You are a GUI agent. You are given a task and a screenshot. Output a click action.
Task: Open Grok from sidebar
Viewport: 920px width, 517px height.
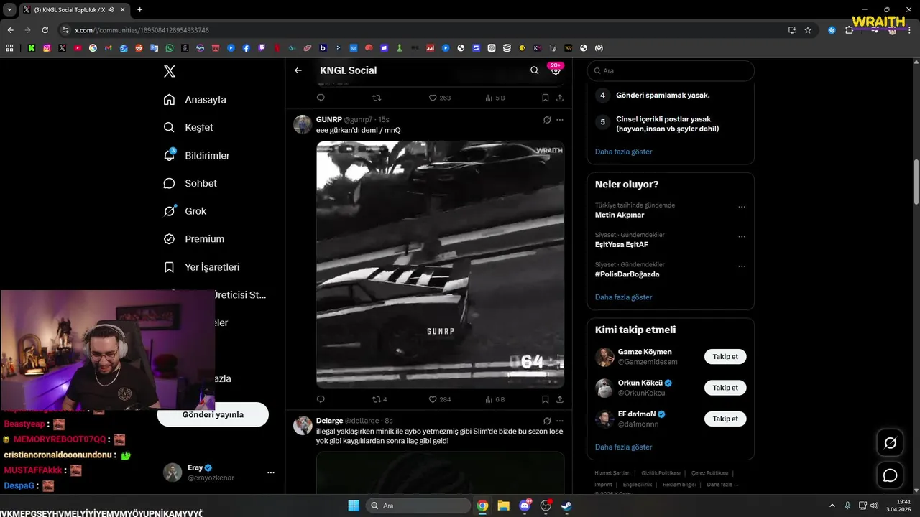pos(185,211)
